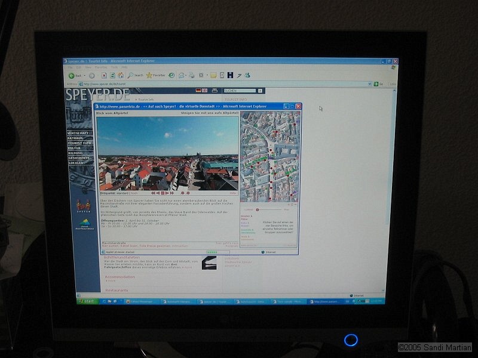Image resolution: width=478 pixels, height=358 pixels.
Task: Refresh the speyer.de page
Action: [112, 75]
